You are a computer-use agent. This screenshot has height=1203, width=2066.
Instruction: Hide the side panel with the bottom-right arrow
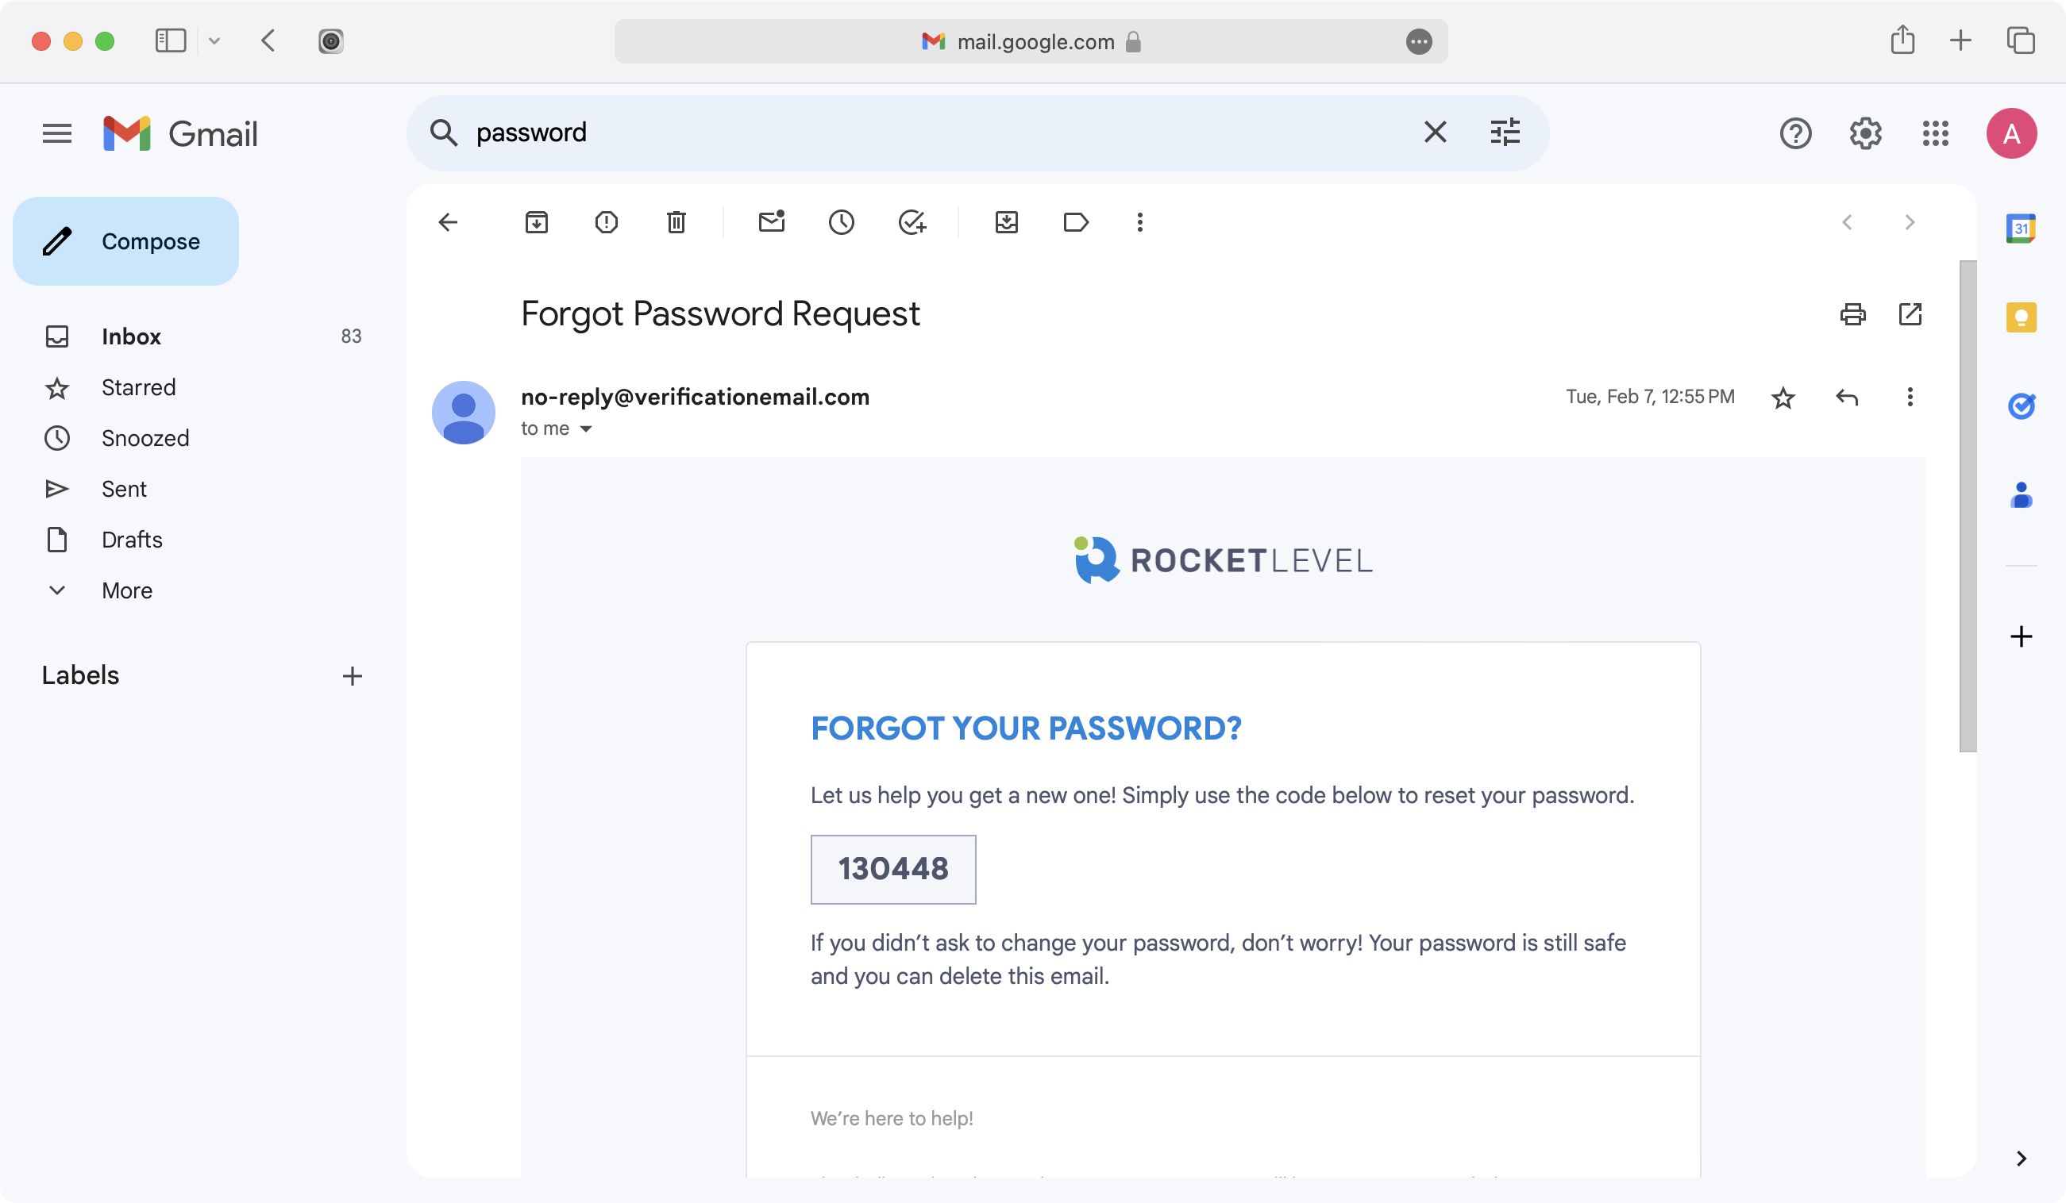[x=2021, y=1158]
